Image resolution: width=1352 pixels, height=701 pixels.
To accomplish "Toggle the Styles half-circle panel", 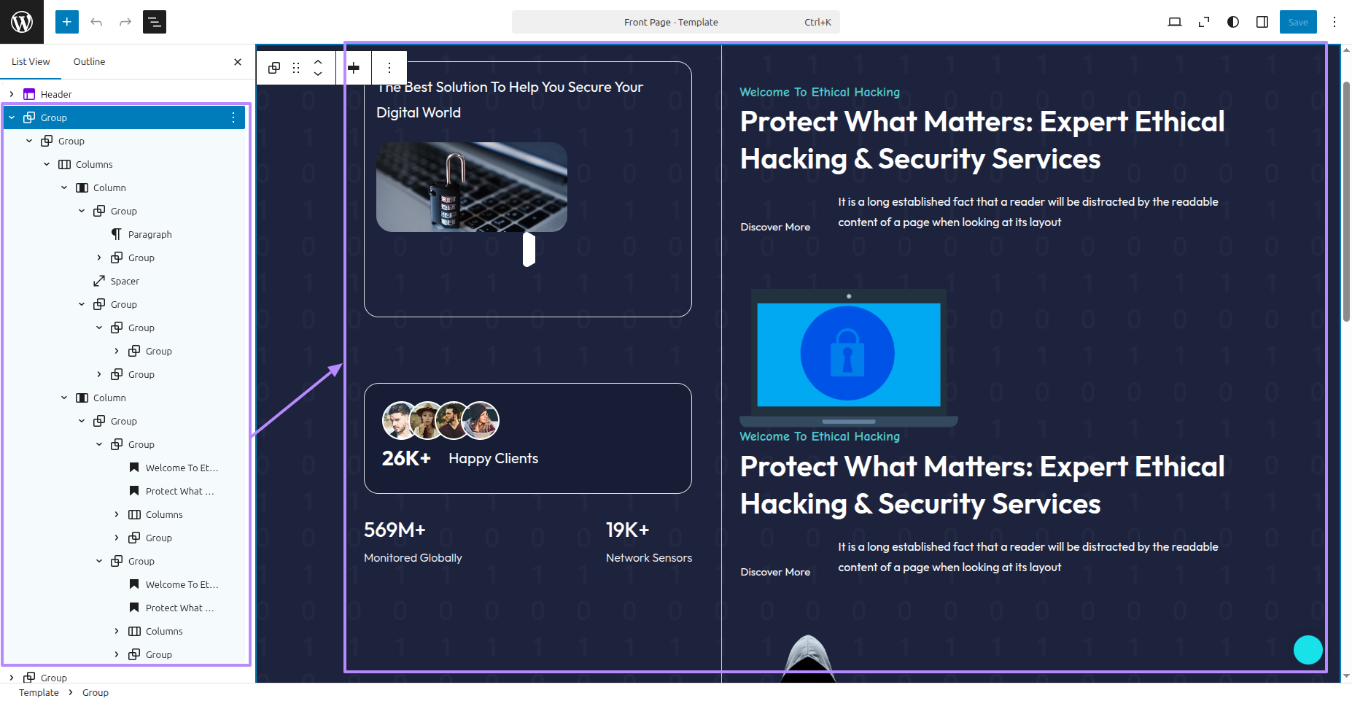I will [x=1233, y=22].
